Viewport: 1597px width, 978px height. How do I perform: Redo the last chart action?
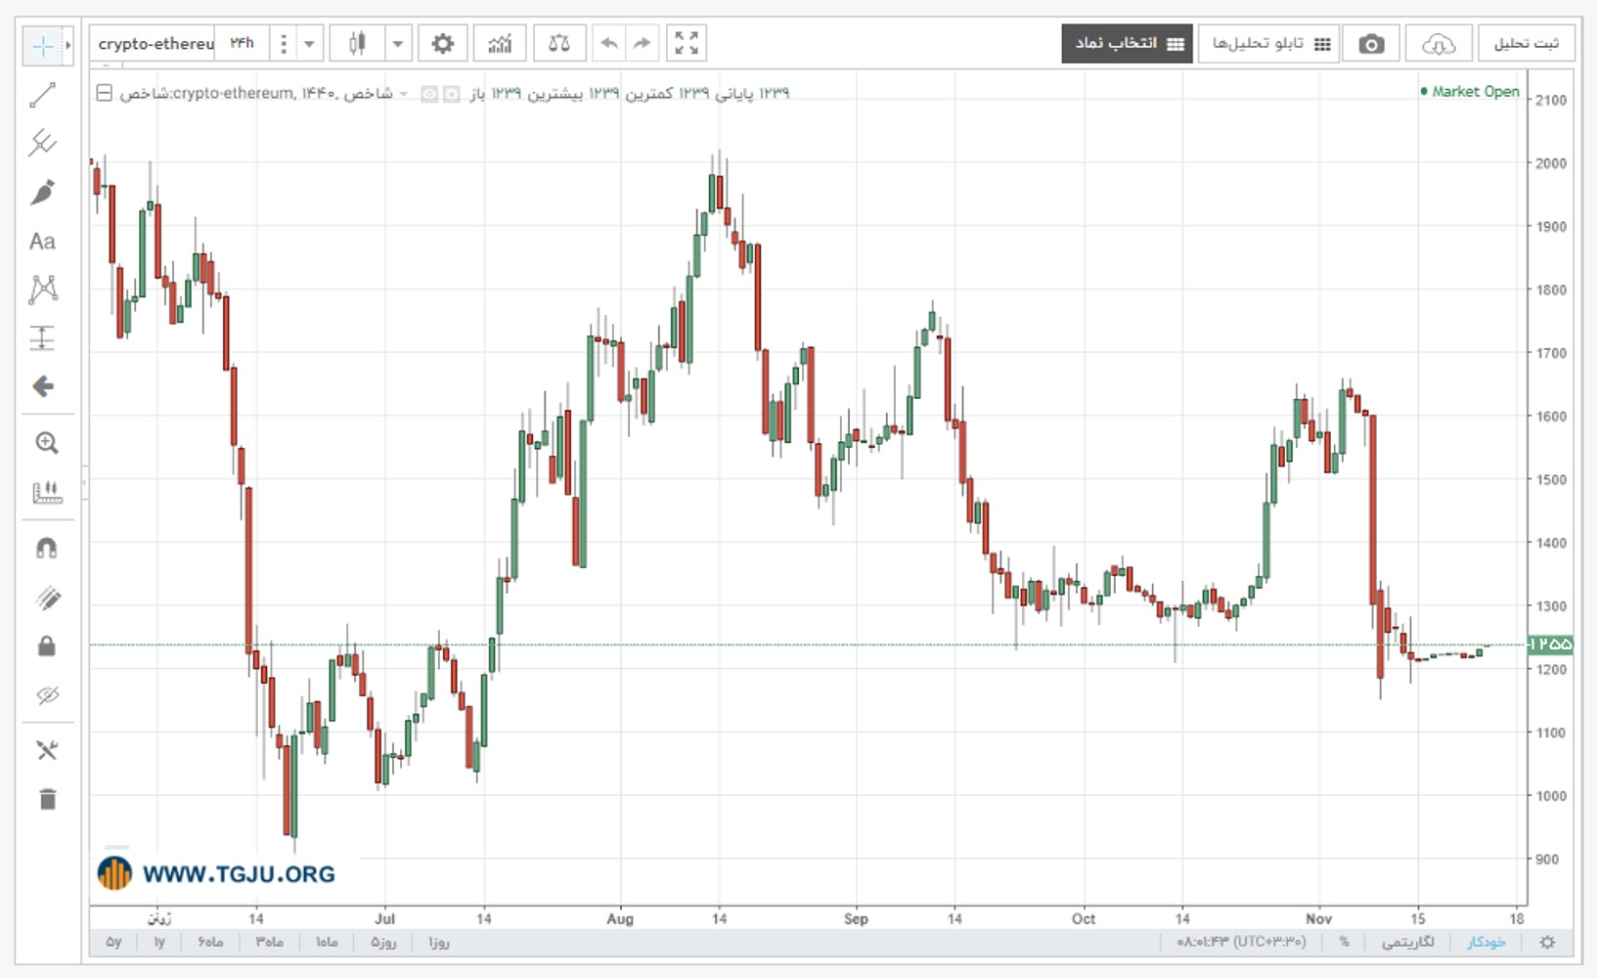tap(642, 44)
